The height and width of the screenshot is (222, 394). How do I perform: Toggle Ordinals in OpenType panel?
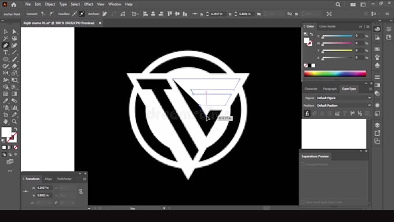pos(352,114)
